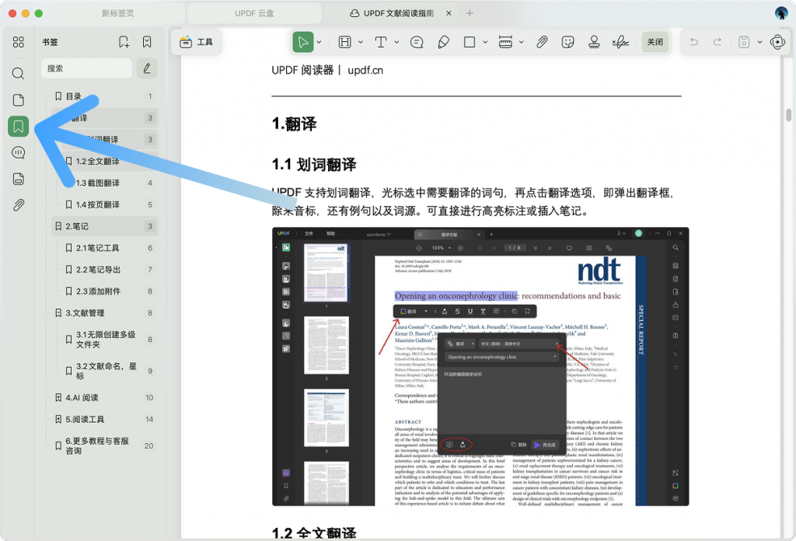Viewport: 796px width, 541px height.
Task: Click the attachment paperclip tool in toolbar
Action: click(542, 42)
